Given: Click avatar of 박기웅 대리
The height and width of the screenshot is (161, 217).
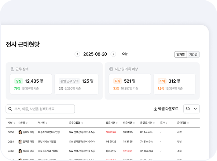Looking at the screenshot, I should (20, 151).
